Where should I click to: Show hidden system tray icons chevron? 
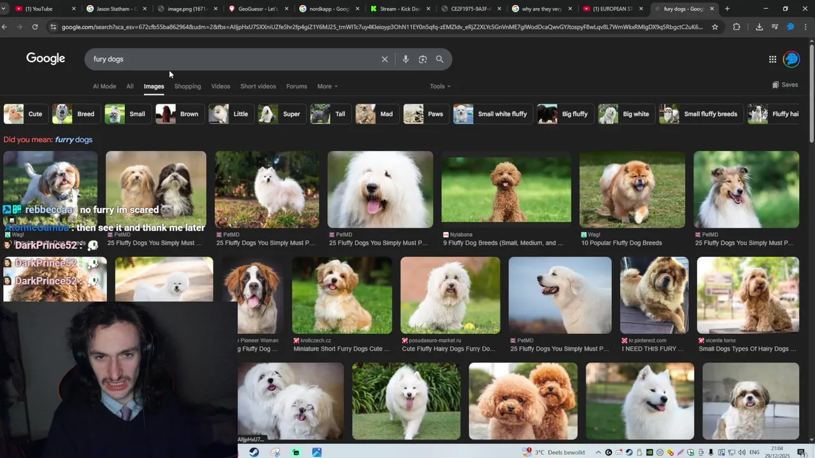599,452
